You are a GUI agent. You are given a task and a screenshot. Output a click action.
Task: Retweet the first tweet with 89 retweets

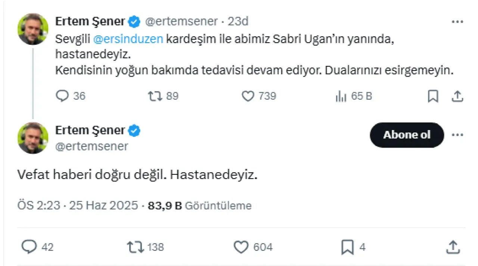coord(155,96)
